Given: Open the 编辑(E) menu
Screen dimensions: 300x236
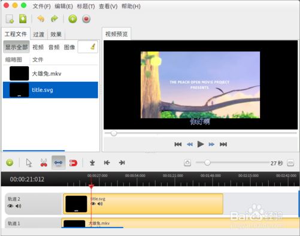Looking at the screenshot, I should tap(64, 7).
